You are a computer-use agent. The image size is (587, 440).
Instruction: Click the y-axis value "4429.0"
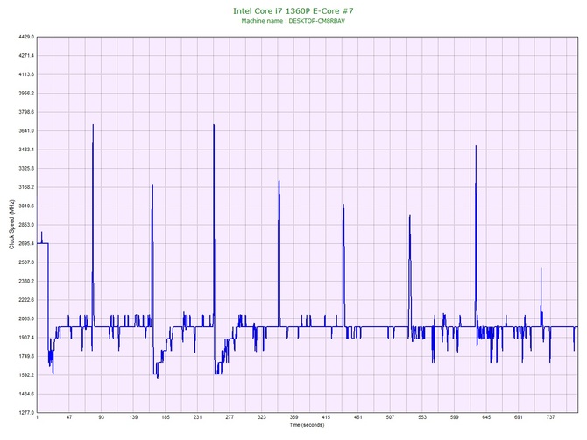click(26, 37)
